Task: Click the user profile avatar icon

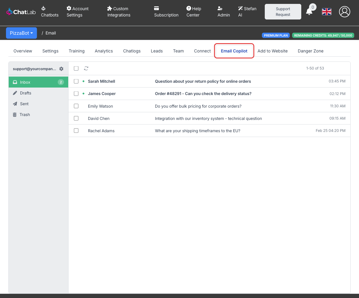Action: (x=344, y=12)
